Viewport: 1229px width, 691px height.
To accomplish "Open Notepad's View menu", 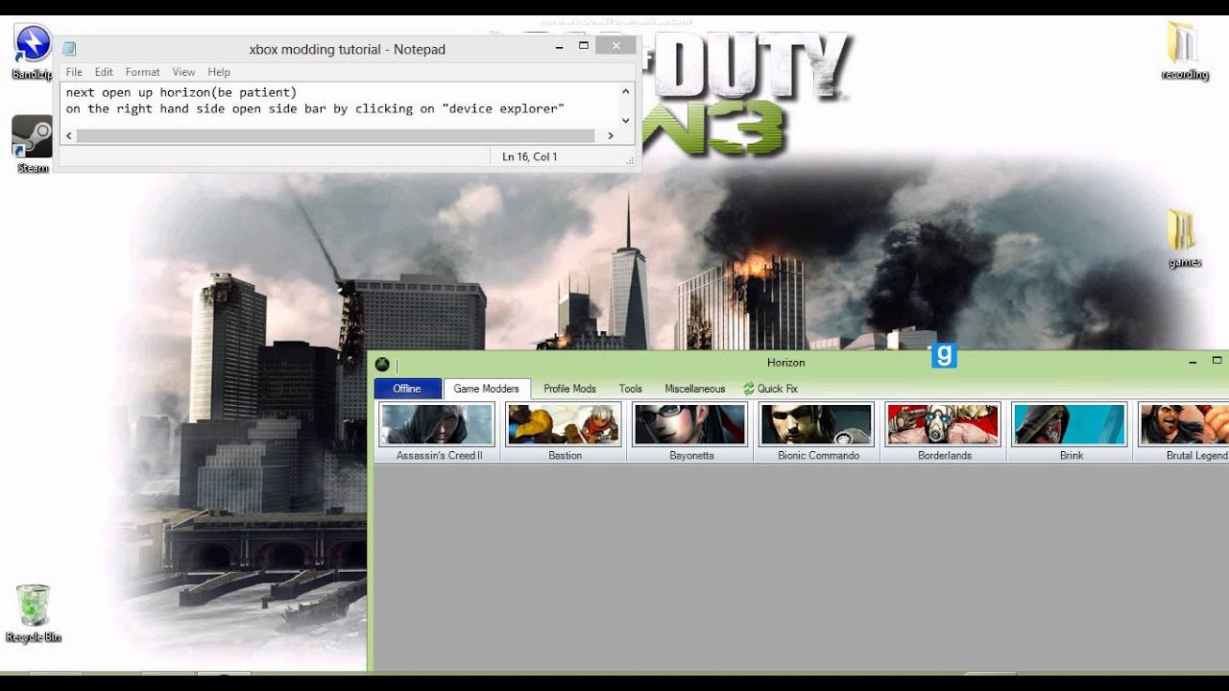I will click(183, 72).
